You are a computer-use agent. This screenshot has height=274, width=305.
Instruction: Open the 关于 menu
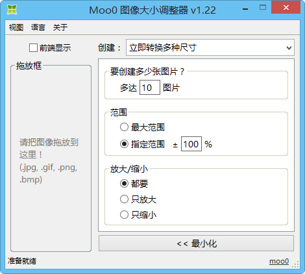(x=60, y=27)
